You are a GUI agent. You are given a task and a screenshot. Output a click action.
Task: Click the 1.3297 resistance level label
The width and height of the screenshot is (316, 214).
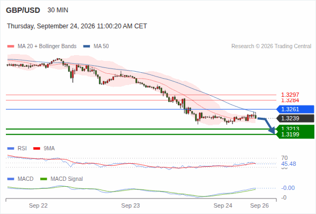pos(290,95)
